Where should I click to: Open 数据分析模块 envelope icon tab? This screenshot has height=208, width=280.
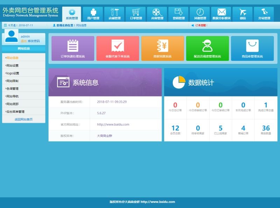(x=221, y=14)
